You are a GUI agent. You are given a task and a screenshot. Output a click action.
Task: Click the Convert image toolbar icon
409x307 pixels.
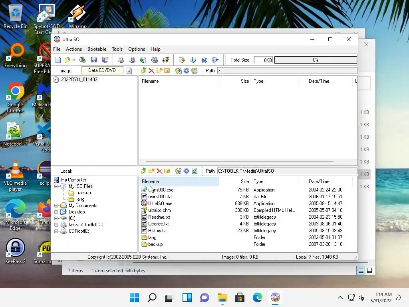[x=143, y=60]
